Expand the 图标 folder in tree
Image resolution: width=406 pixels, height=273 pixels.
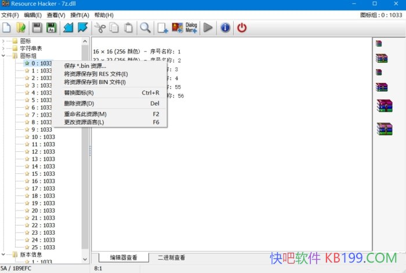click(4, 41)
